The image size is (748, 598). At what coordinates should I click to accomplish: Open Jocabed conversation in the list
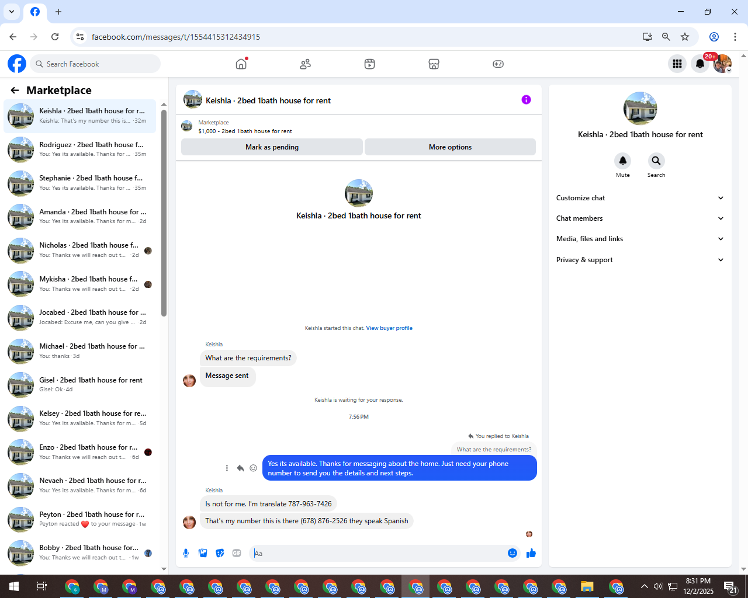(x=79, y=318)
